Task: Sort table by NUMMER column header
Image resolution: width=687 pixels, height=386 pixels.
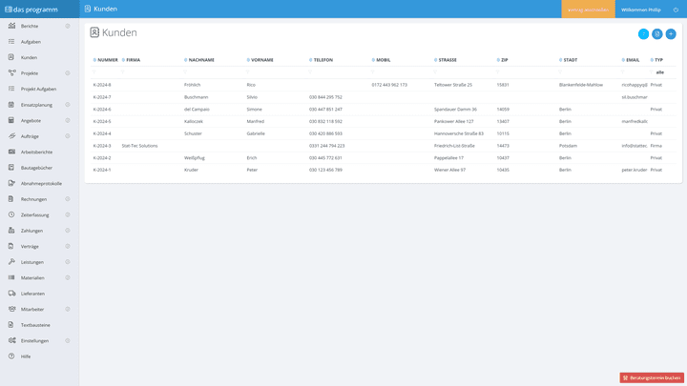Action: point(107,60)
